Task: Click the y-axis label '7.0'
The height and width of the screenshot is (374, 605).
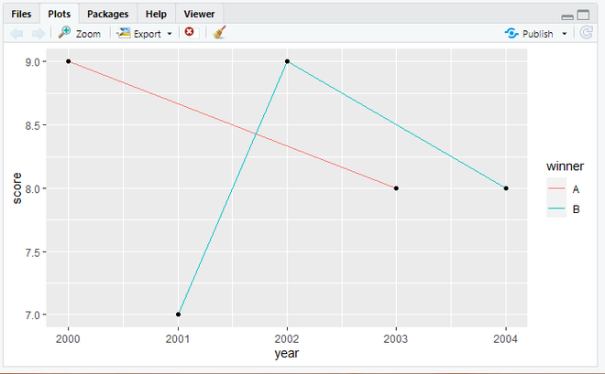Action: point(33,315)
